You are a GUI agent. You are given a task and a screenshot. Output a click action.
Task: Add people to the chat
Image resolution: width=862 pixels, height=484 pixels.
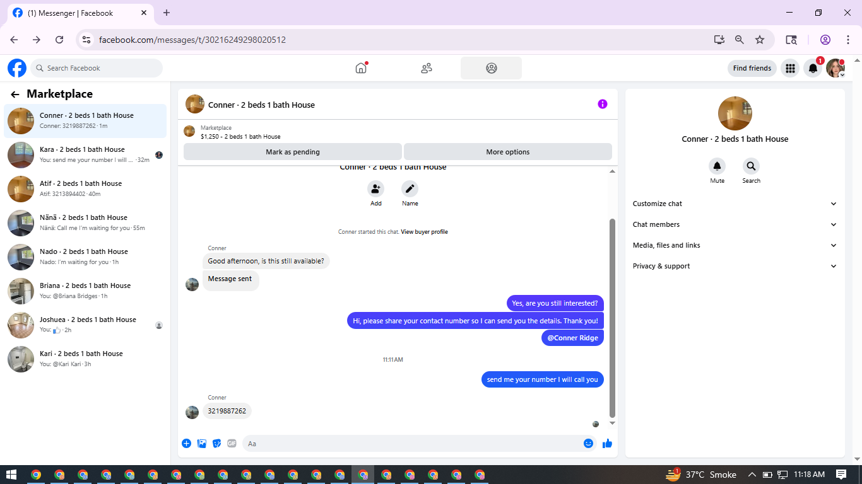click(376, 188)
